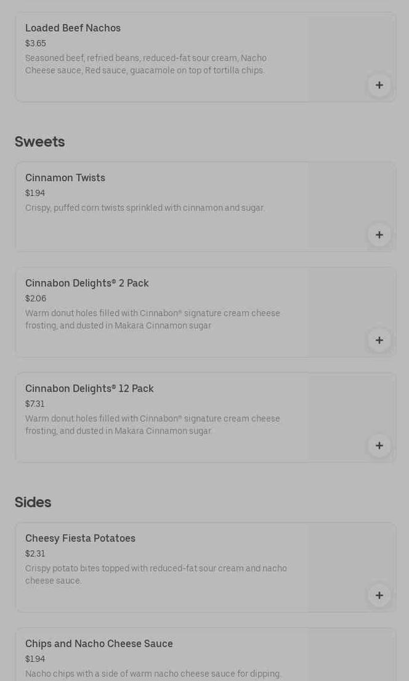Select the Cinnamon Twists item name

point(65,178)
